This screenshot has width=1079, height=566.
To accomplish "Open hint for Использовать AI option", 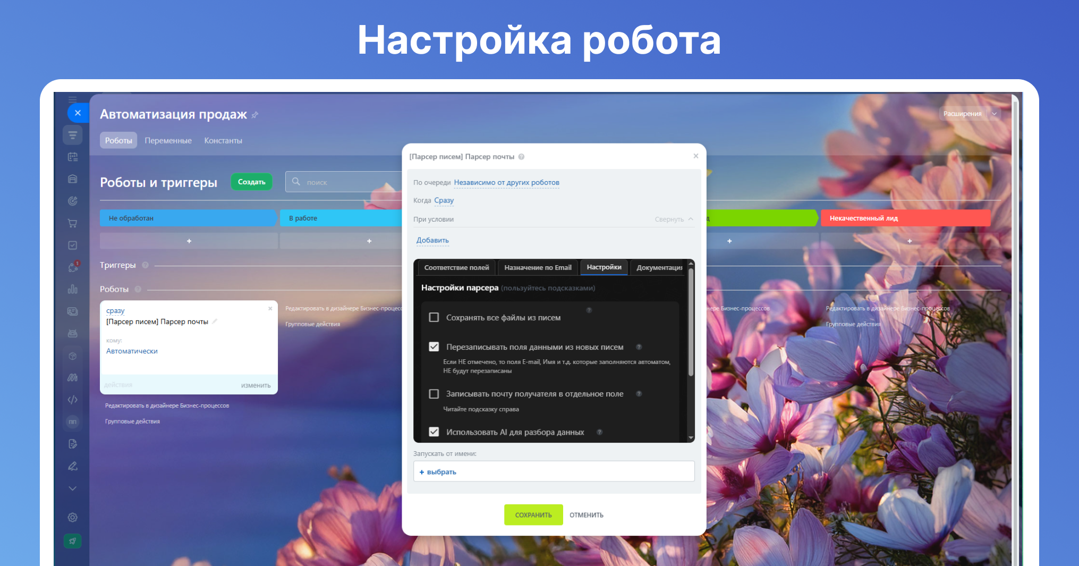I will 599,432.
